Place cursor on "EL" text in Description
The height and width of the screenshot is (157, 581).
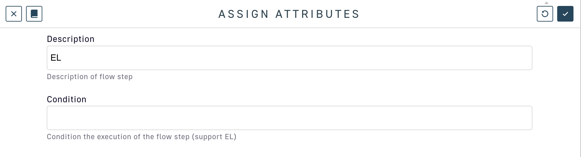click(x=56, y=58)
